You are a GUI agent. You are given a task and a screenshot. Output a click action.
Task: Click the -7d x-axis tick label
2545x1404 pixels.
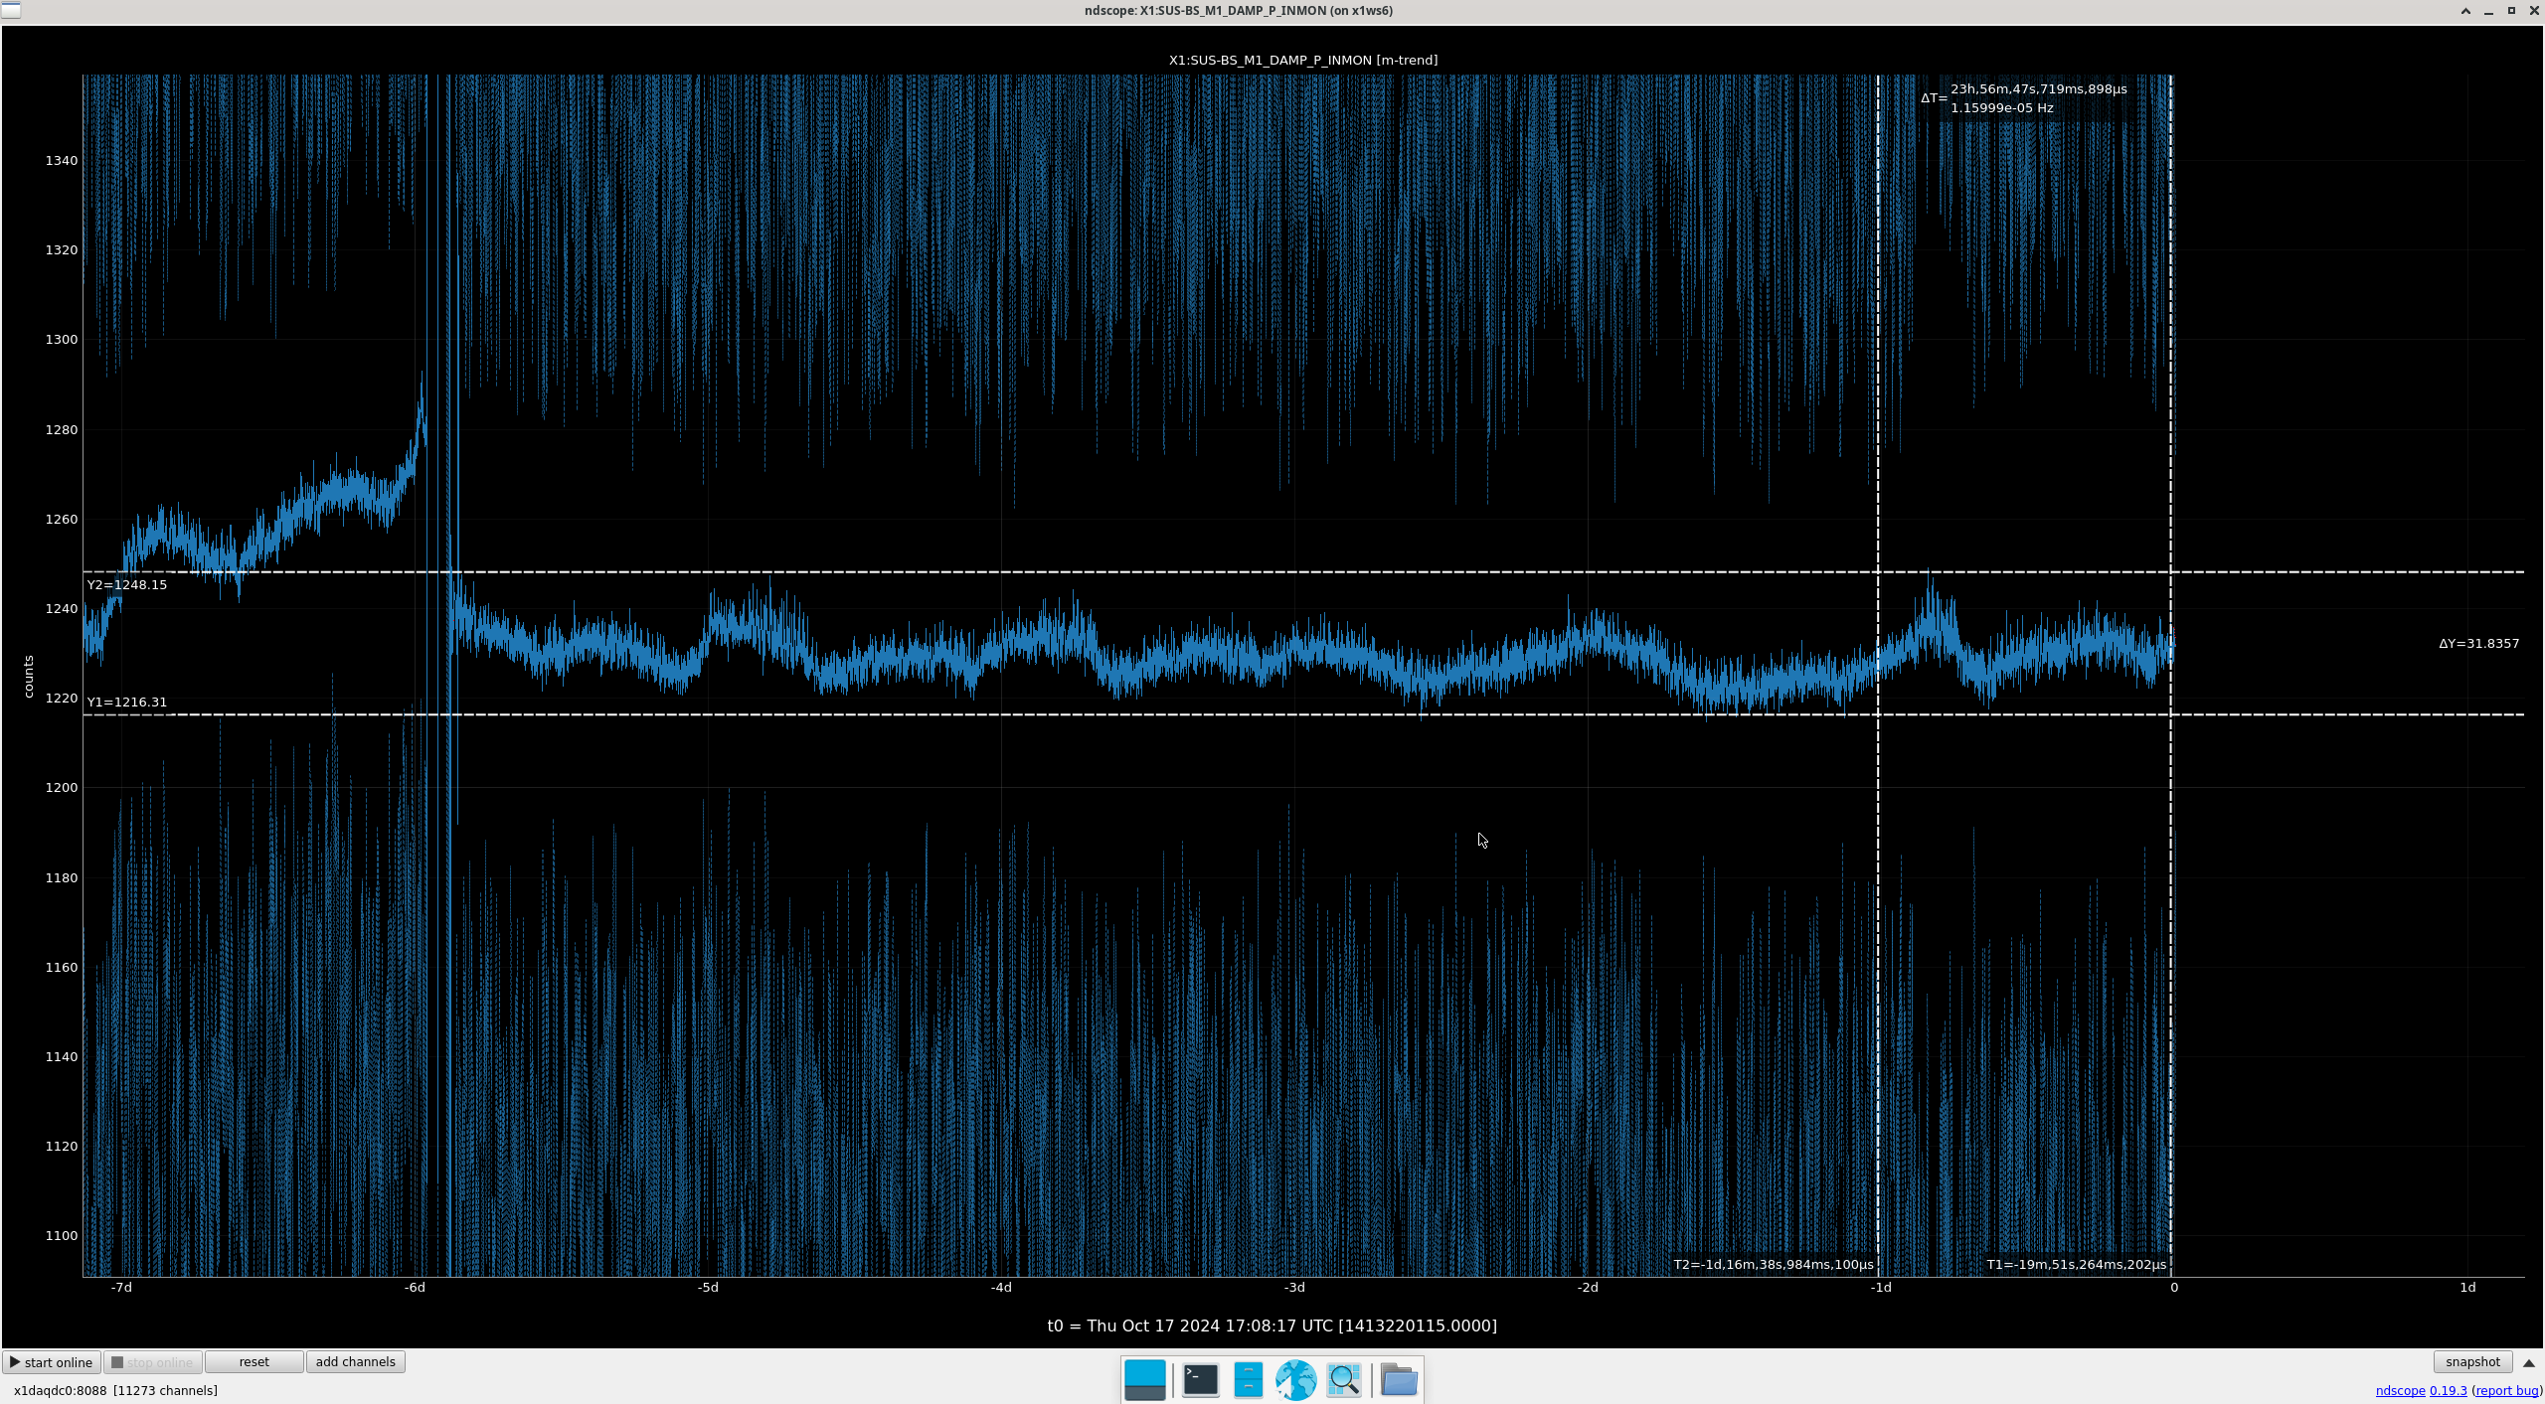121,1287
